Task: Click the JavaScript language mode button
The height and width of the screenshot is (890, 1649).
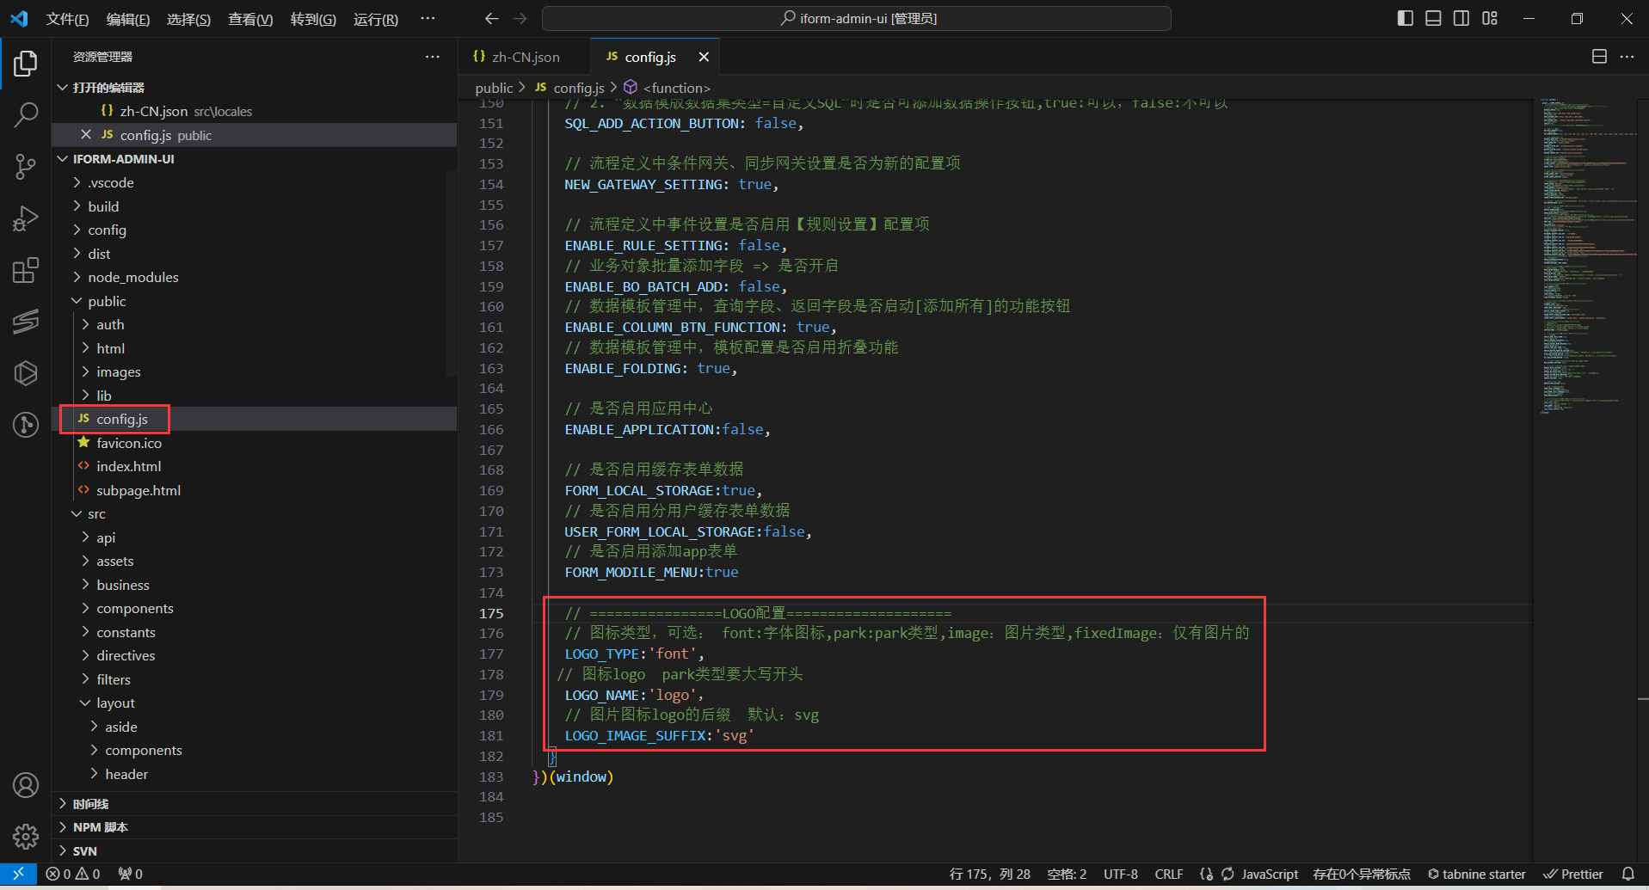Action: tap(1269, 874)
